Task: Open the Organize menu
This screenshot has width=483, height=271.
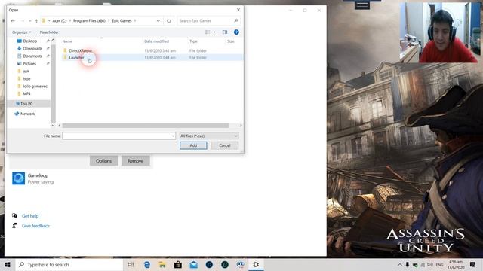Action: (x=21, y=32)
